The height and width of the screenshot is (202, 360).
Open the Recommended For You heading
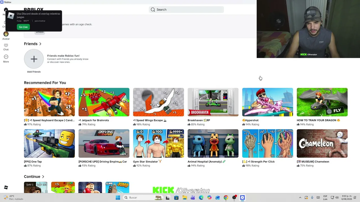45,83
